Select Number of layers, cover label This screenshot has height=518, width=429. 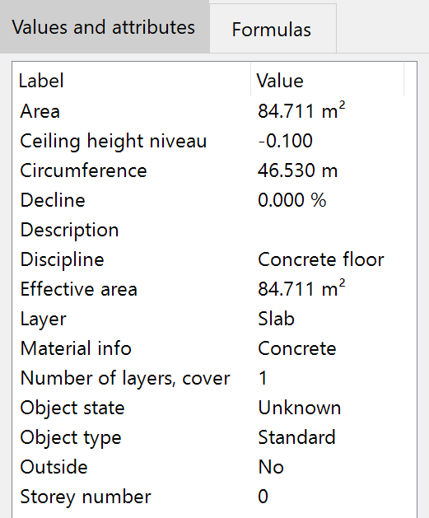tap(125, 378)
